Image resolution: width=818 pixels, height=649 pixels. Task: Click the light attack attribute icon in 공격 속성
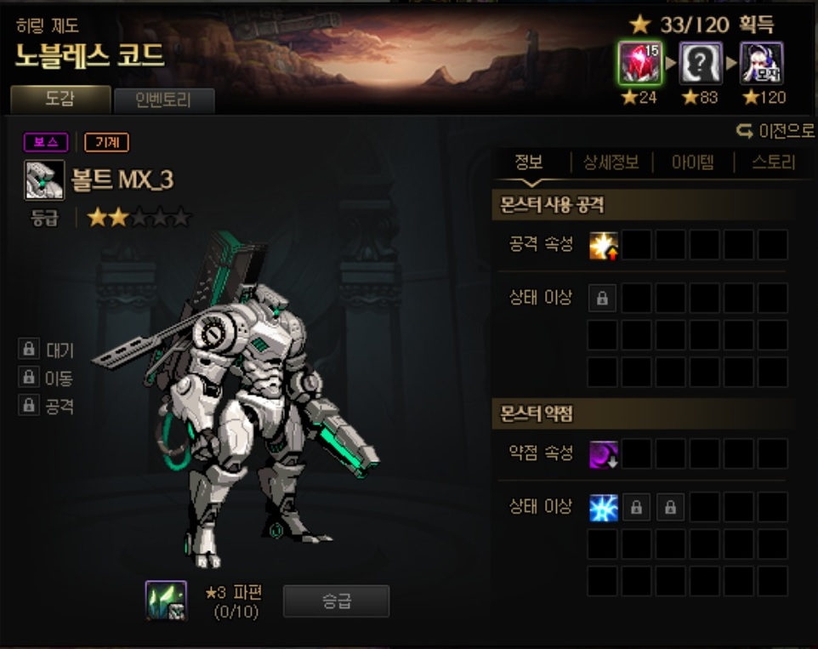pos(604,245)
